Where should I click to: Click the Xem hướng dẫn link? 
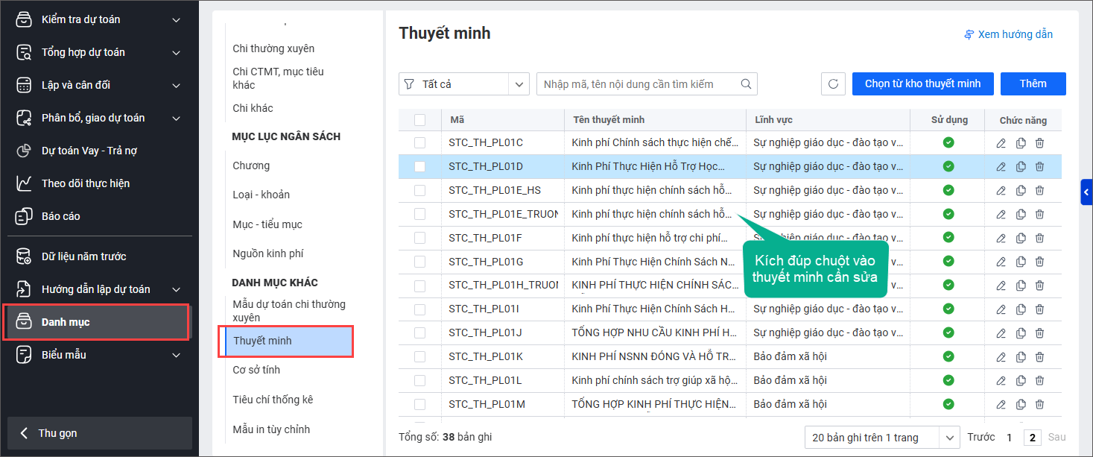1008,34
